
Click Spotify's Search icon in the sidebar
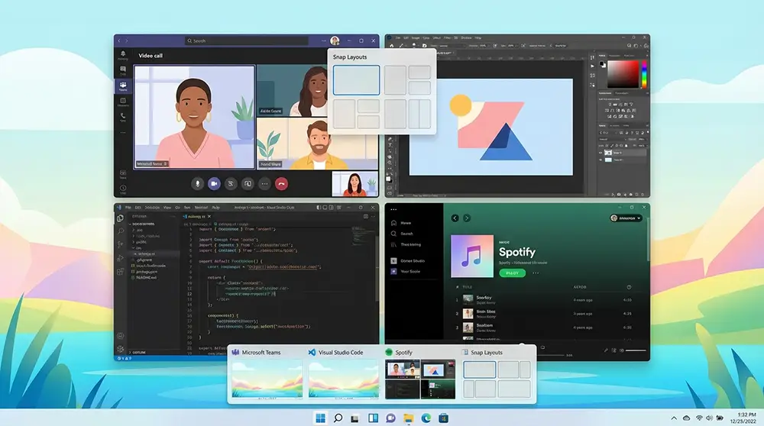pos(393,234)
